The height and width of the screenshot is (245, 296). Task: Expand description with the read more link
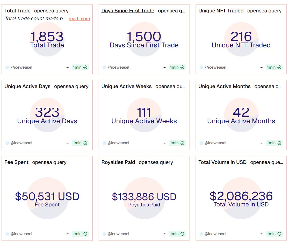click(79, 19)
